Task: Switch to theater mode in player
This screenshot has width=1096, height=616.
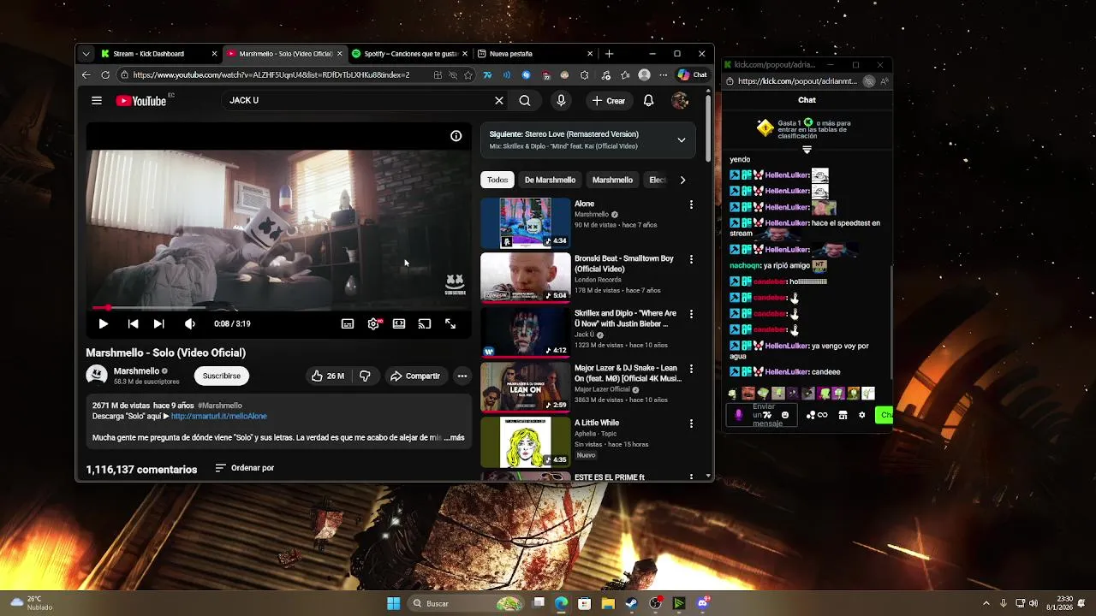Action: (399, 324)
